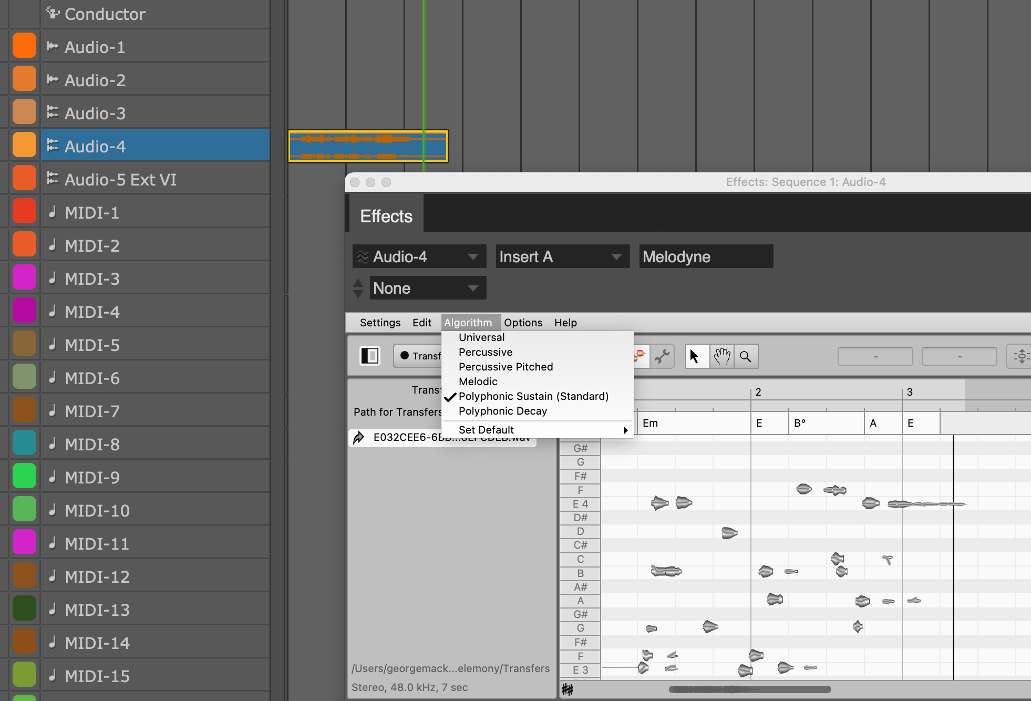Click the second empty value field
Screen dimensions: 1031x701
click(959, 356)
